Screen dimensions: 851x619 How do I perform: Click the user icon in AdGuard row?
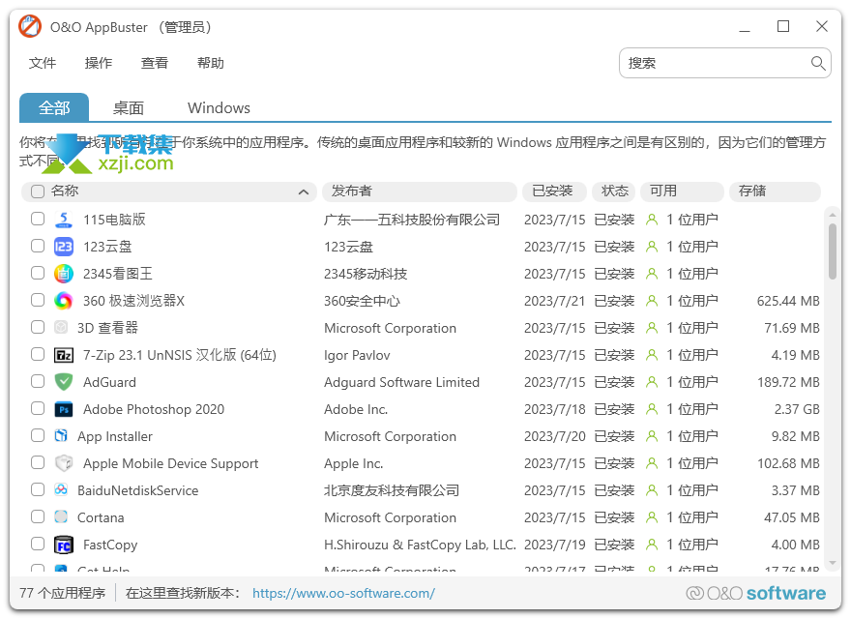(x=652, y=382)
